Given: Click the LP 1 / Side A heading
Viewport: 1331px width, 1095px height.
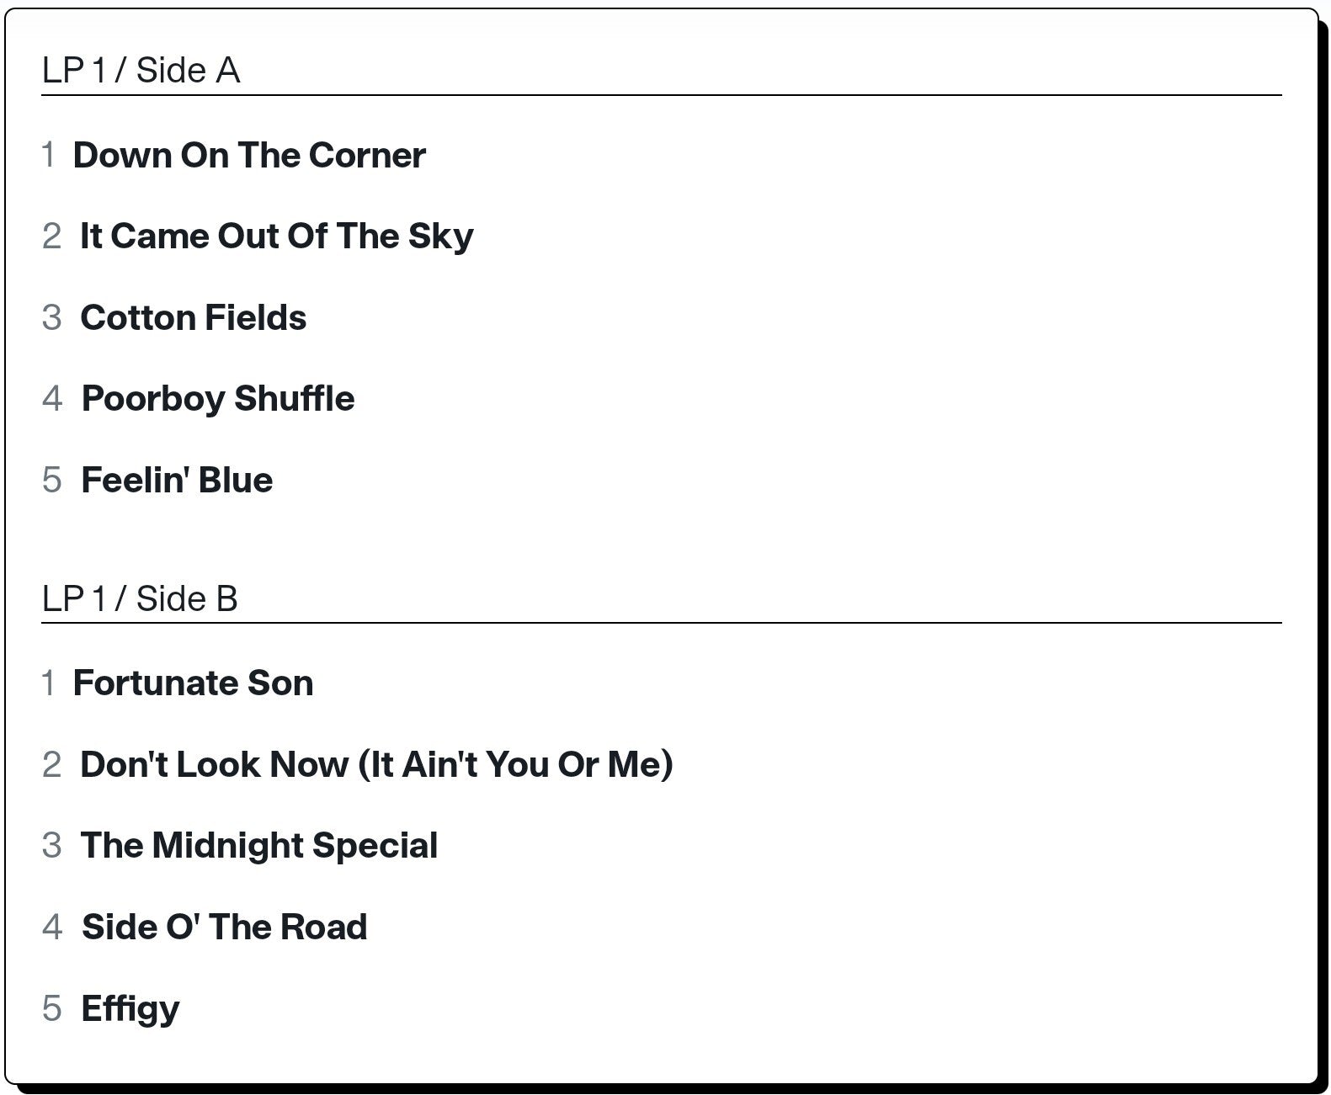Looking at the screenshot, I should 141,71.
